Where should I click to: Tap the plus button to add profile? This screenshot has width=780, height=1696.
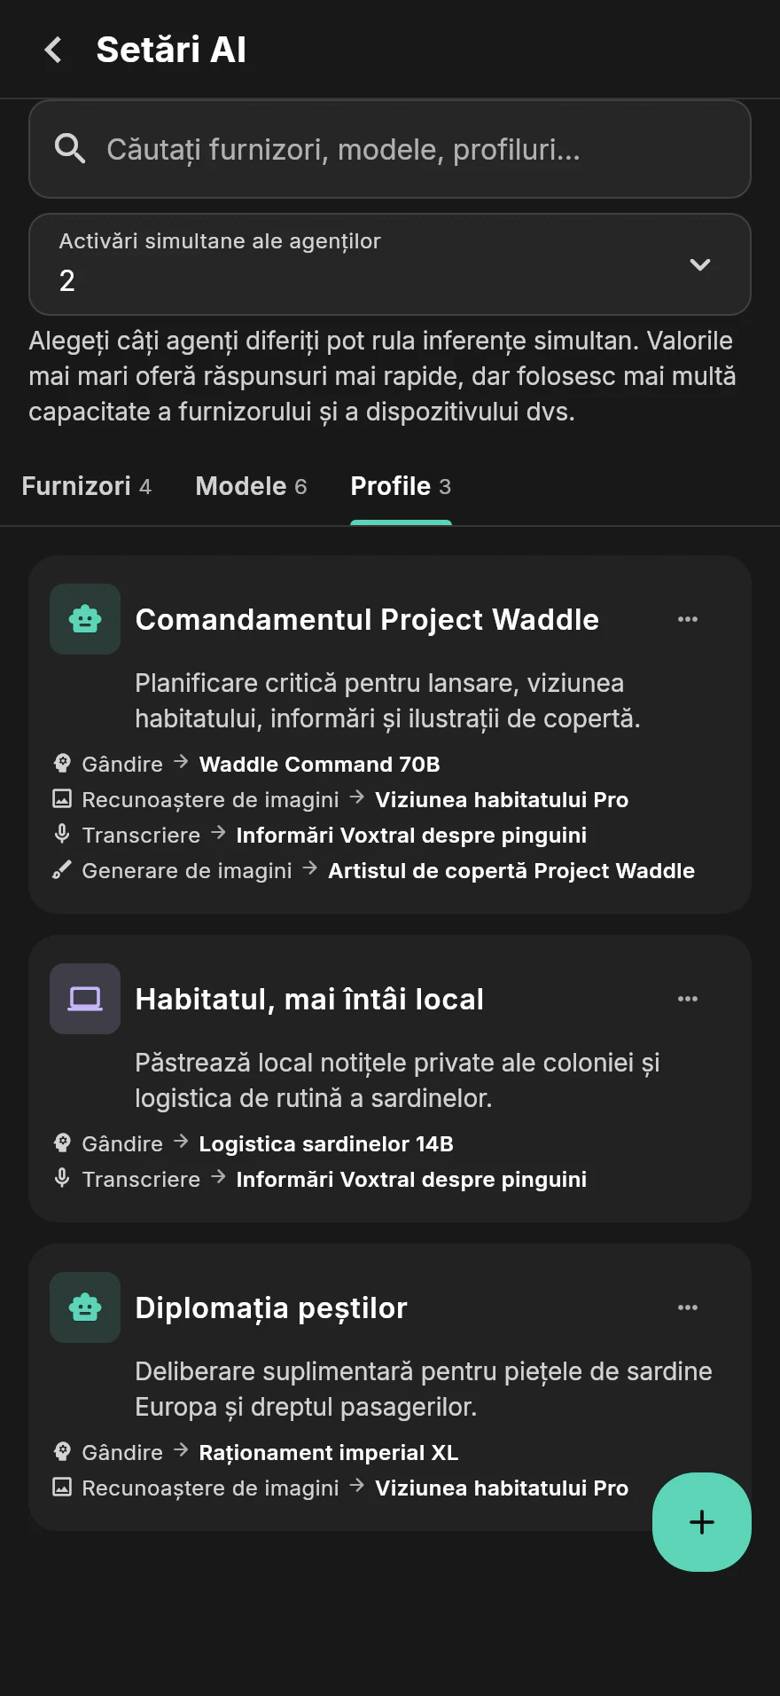[702, 1522]
